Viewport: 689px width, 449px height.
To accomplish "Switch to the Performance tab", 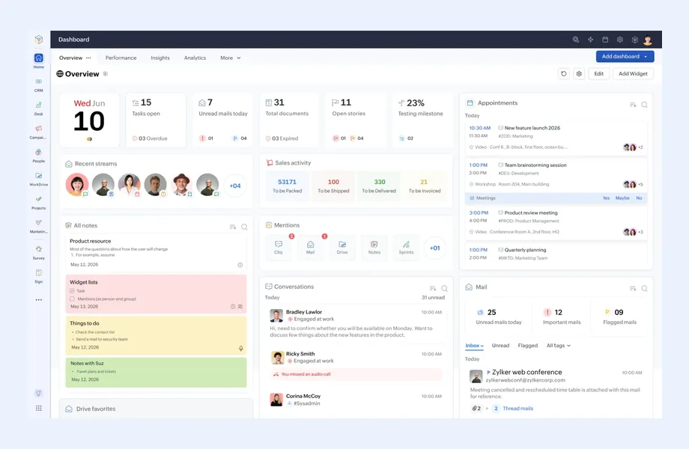I will [121, 58].
